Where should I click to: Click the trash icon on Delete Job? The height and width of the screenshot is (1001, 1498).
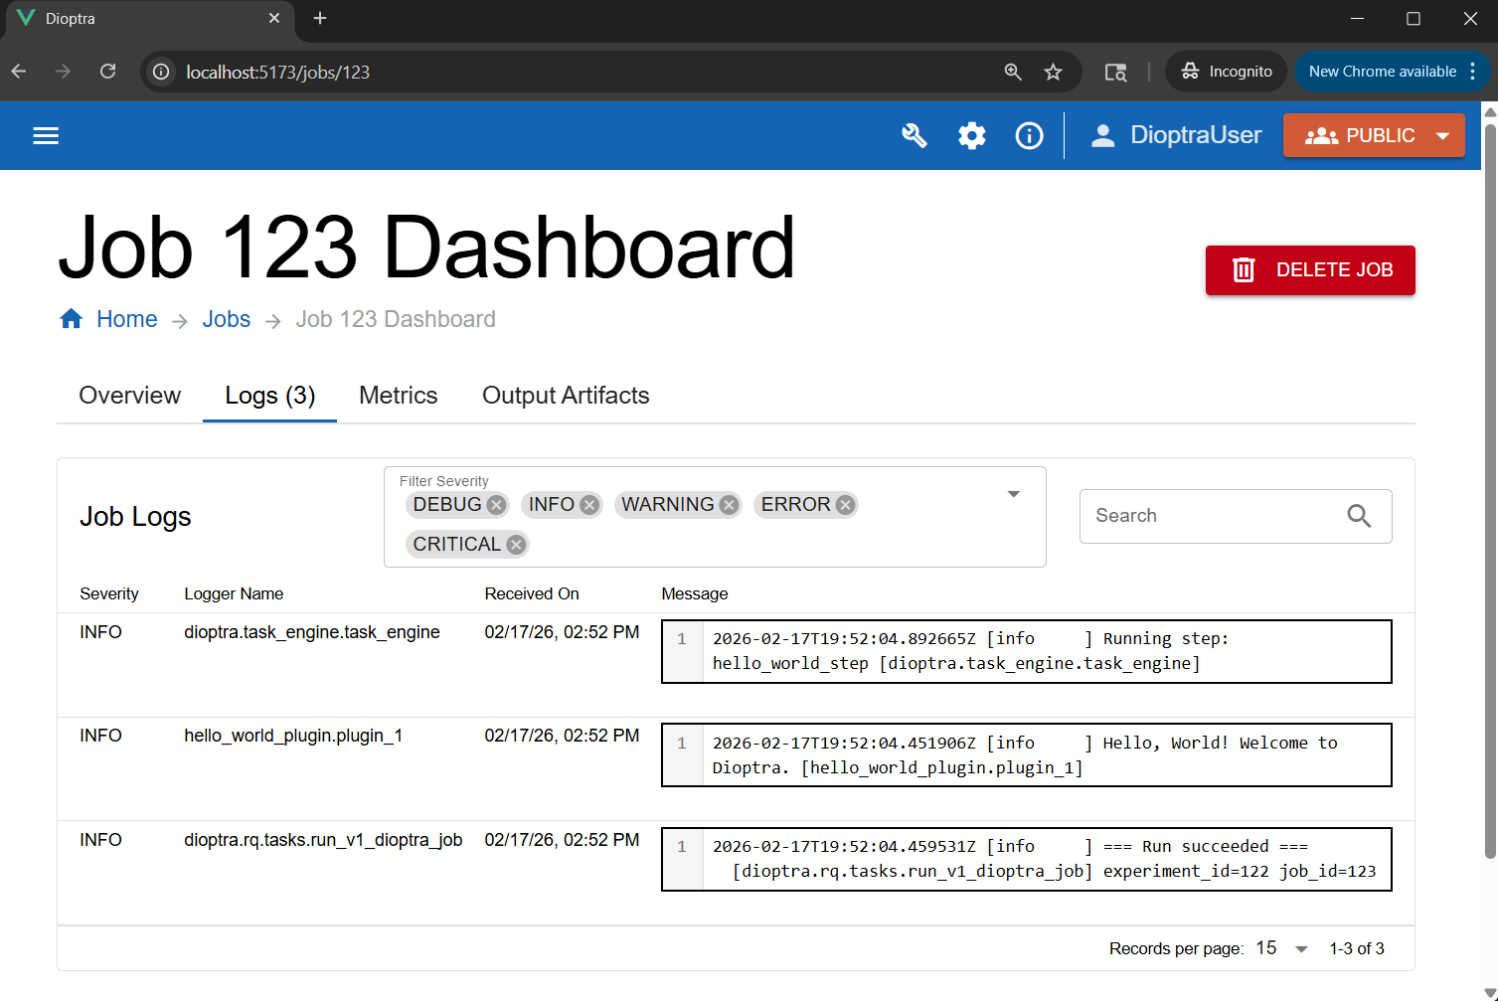[x=1243, y=269]
